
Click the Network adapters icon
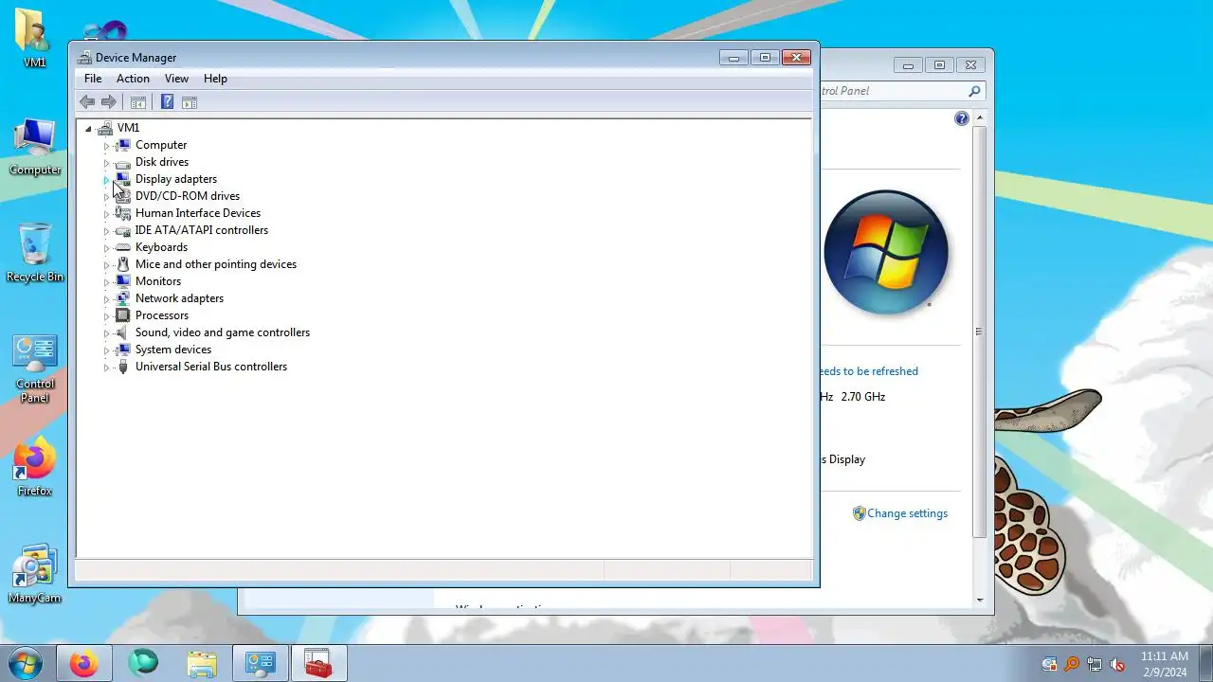[122, 298]
